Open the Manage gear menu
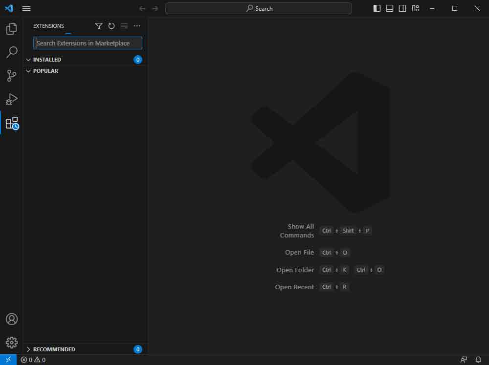Viewport: 489px width, 365px height. [12, 342]
